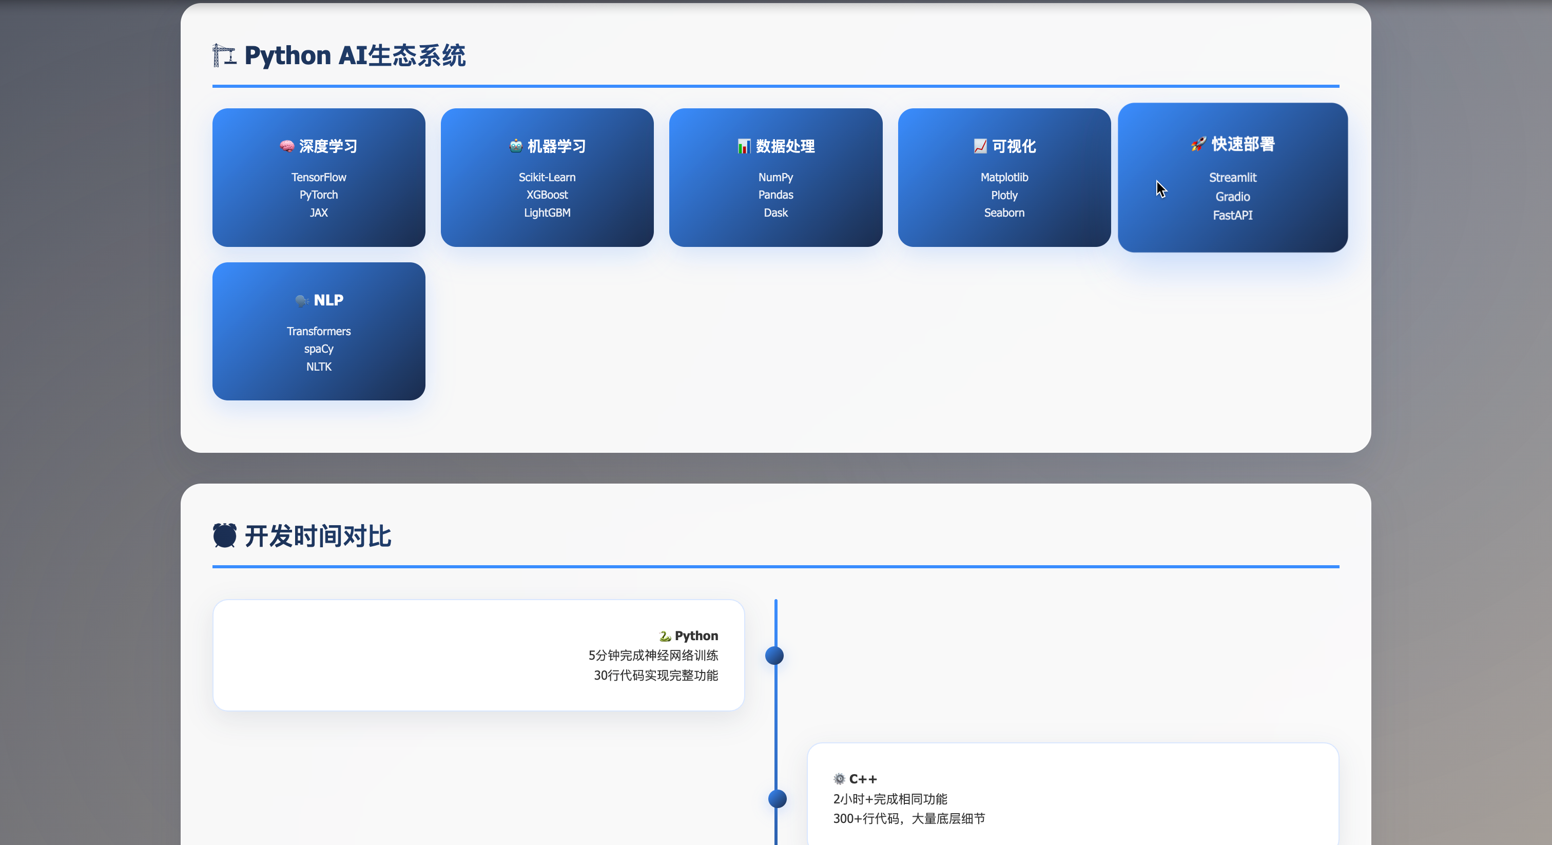This screenshot has width=1552, height=845.
Task: Select the TensorFlow text entry
Action: (319, 177)
